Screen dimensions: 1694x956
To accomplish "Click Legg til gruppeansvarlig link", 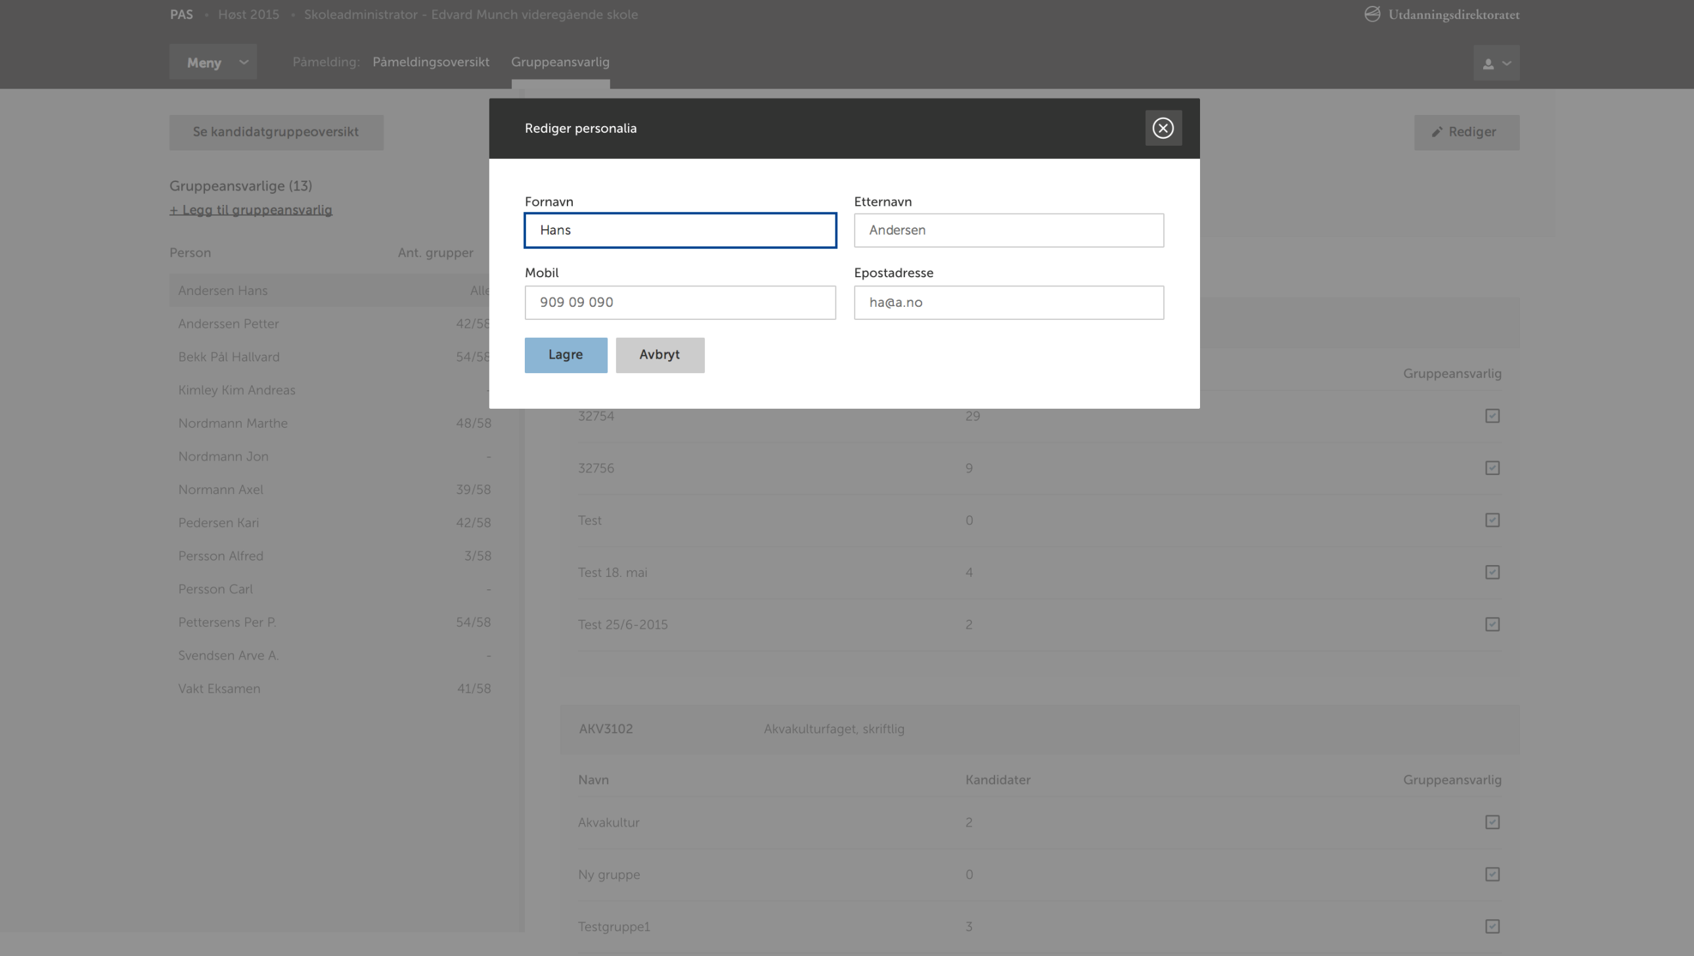I will click(250, 210).
